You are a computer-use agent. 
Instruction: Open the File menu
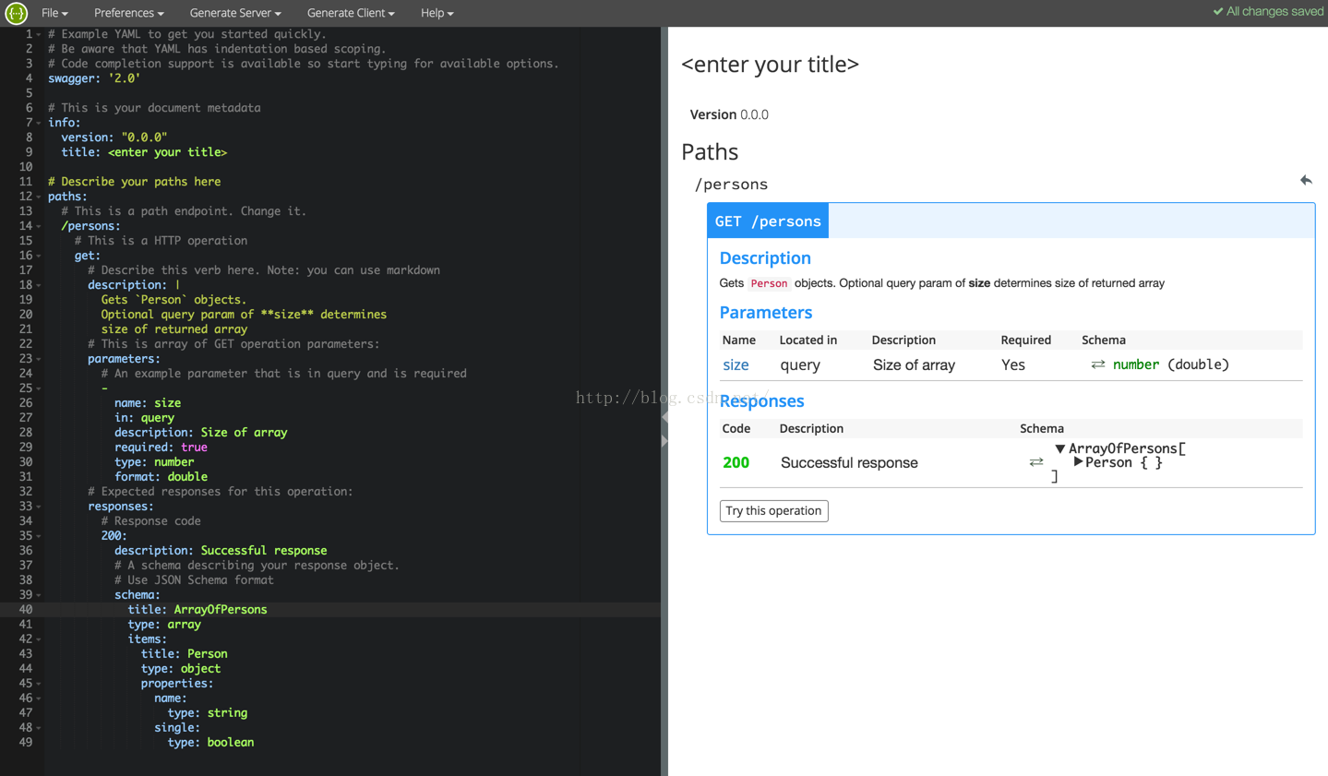(x=54, y=13)
